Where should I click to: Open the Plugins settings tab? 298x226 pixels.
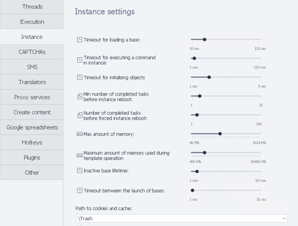32,158
